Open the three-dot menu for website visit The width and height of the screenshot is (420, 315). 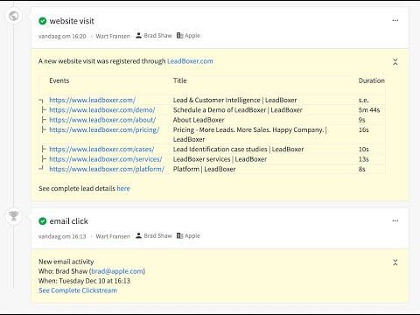pyautogui.click(x=395, y=20)
